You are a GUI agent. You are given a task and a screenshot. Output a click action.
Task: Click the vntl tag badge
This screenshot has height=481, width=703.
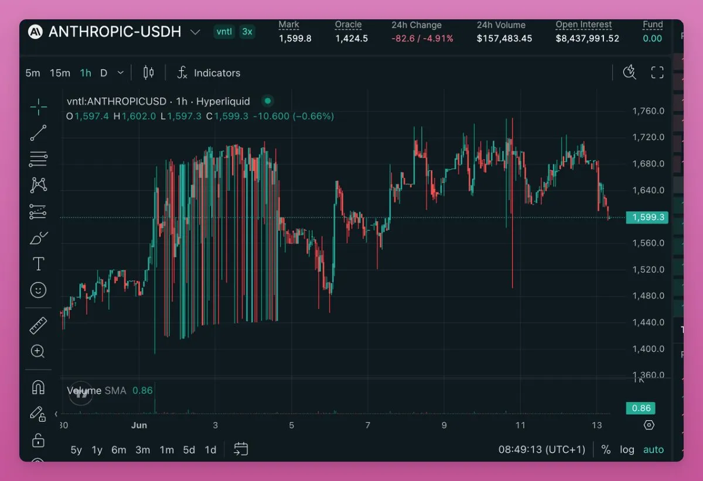(x=224, y=32)
